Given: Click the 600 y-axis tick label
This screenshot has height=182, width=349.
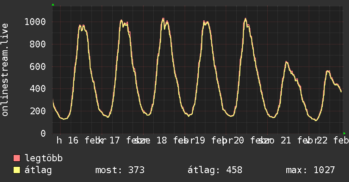Looking at the screenshot, I should pos(39,66).
